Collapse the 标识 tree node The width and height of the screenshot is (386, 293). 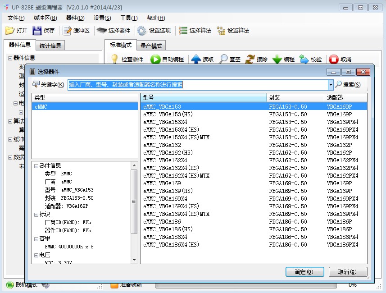(x=36, y=215)
